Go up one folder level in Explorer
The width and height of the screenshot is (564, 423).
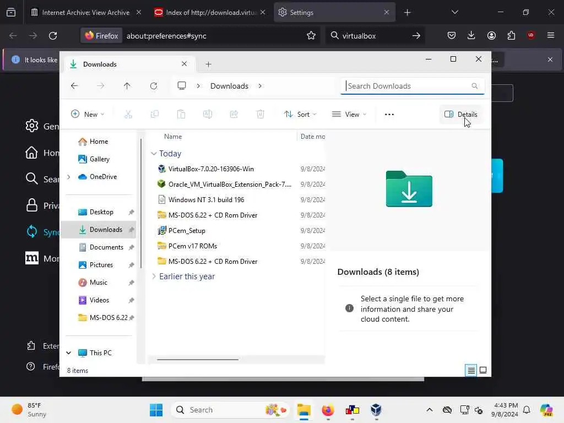pyautogui.click(x=127, y=86)
